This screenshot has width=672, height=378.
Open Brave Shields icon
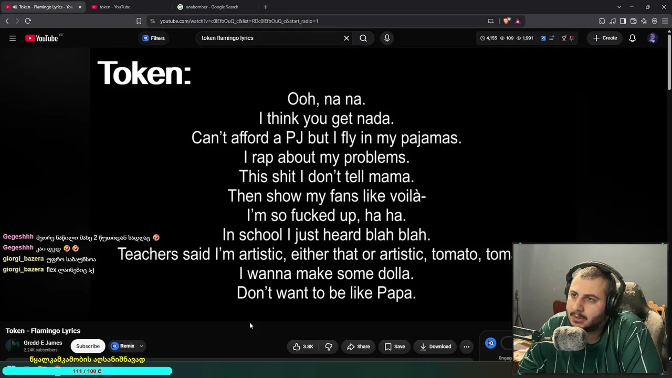(506, 21)
